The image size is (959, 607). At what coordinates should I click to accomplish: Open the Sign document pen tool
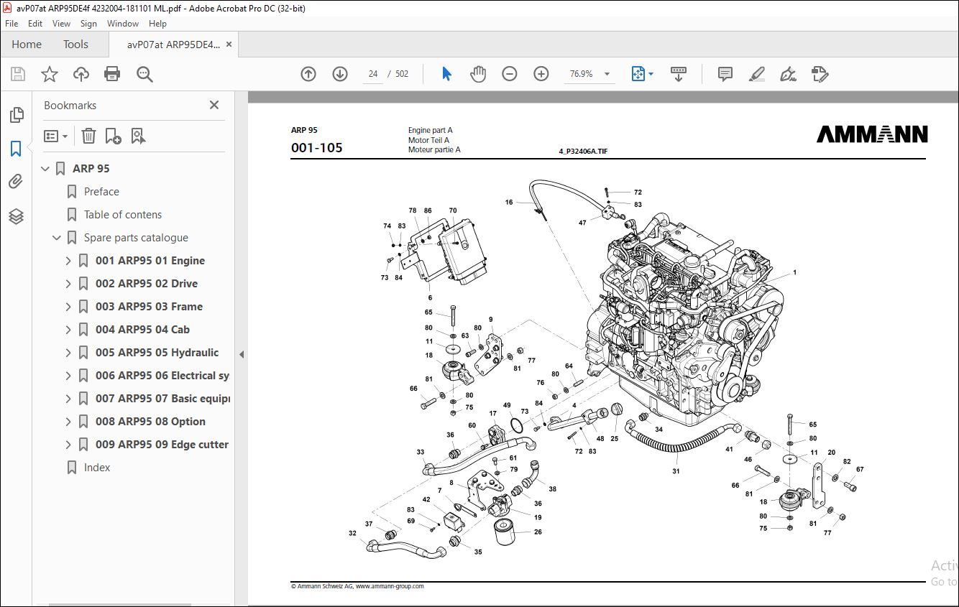coord(788,74)
